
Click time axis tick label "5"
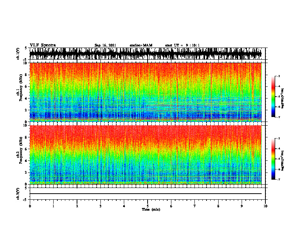coord(148,206)
